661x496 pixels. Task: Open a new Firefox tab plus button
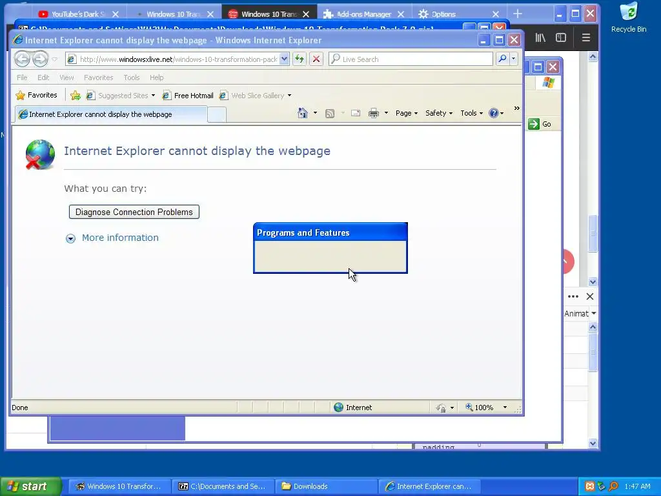[x=518, y=14]
